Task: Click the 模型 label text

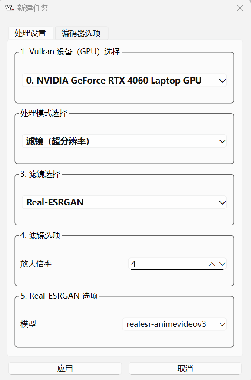Action: click(x=28, y=324)
